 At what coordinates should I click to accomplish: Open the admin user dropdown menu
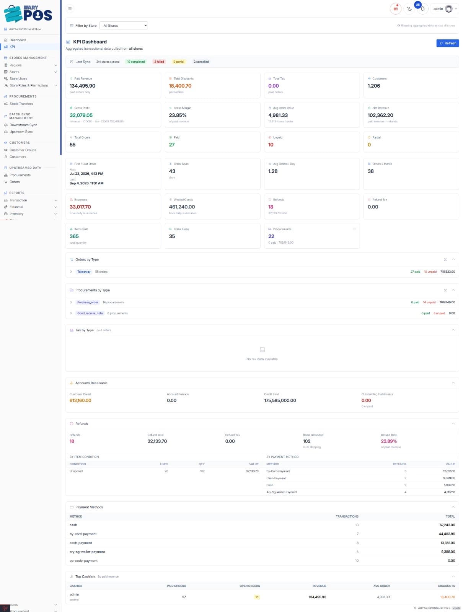(x=444, y=8)
